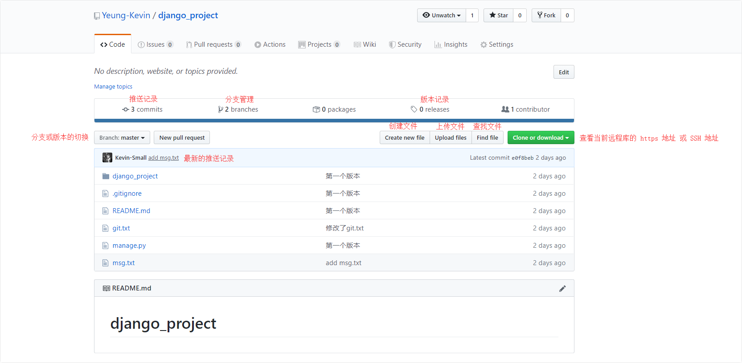Click Upload files button
The height and width of the screenshot is (363, 742).
pos(451,137)
